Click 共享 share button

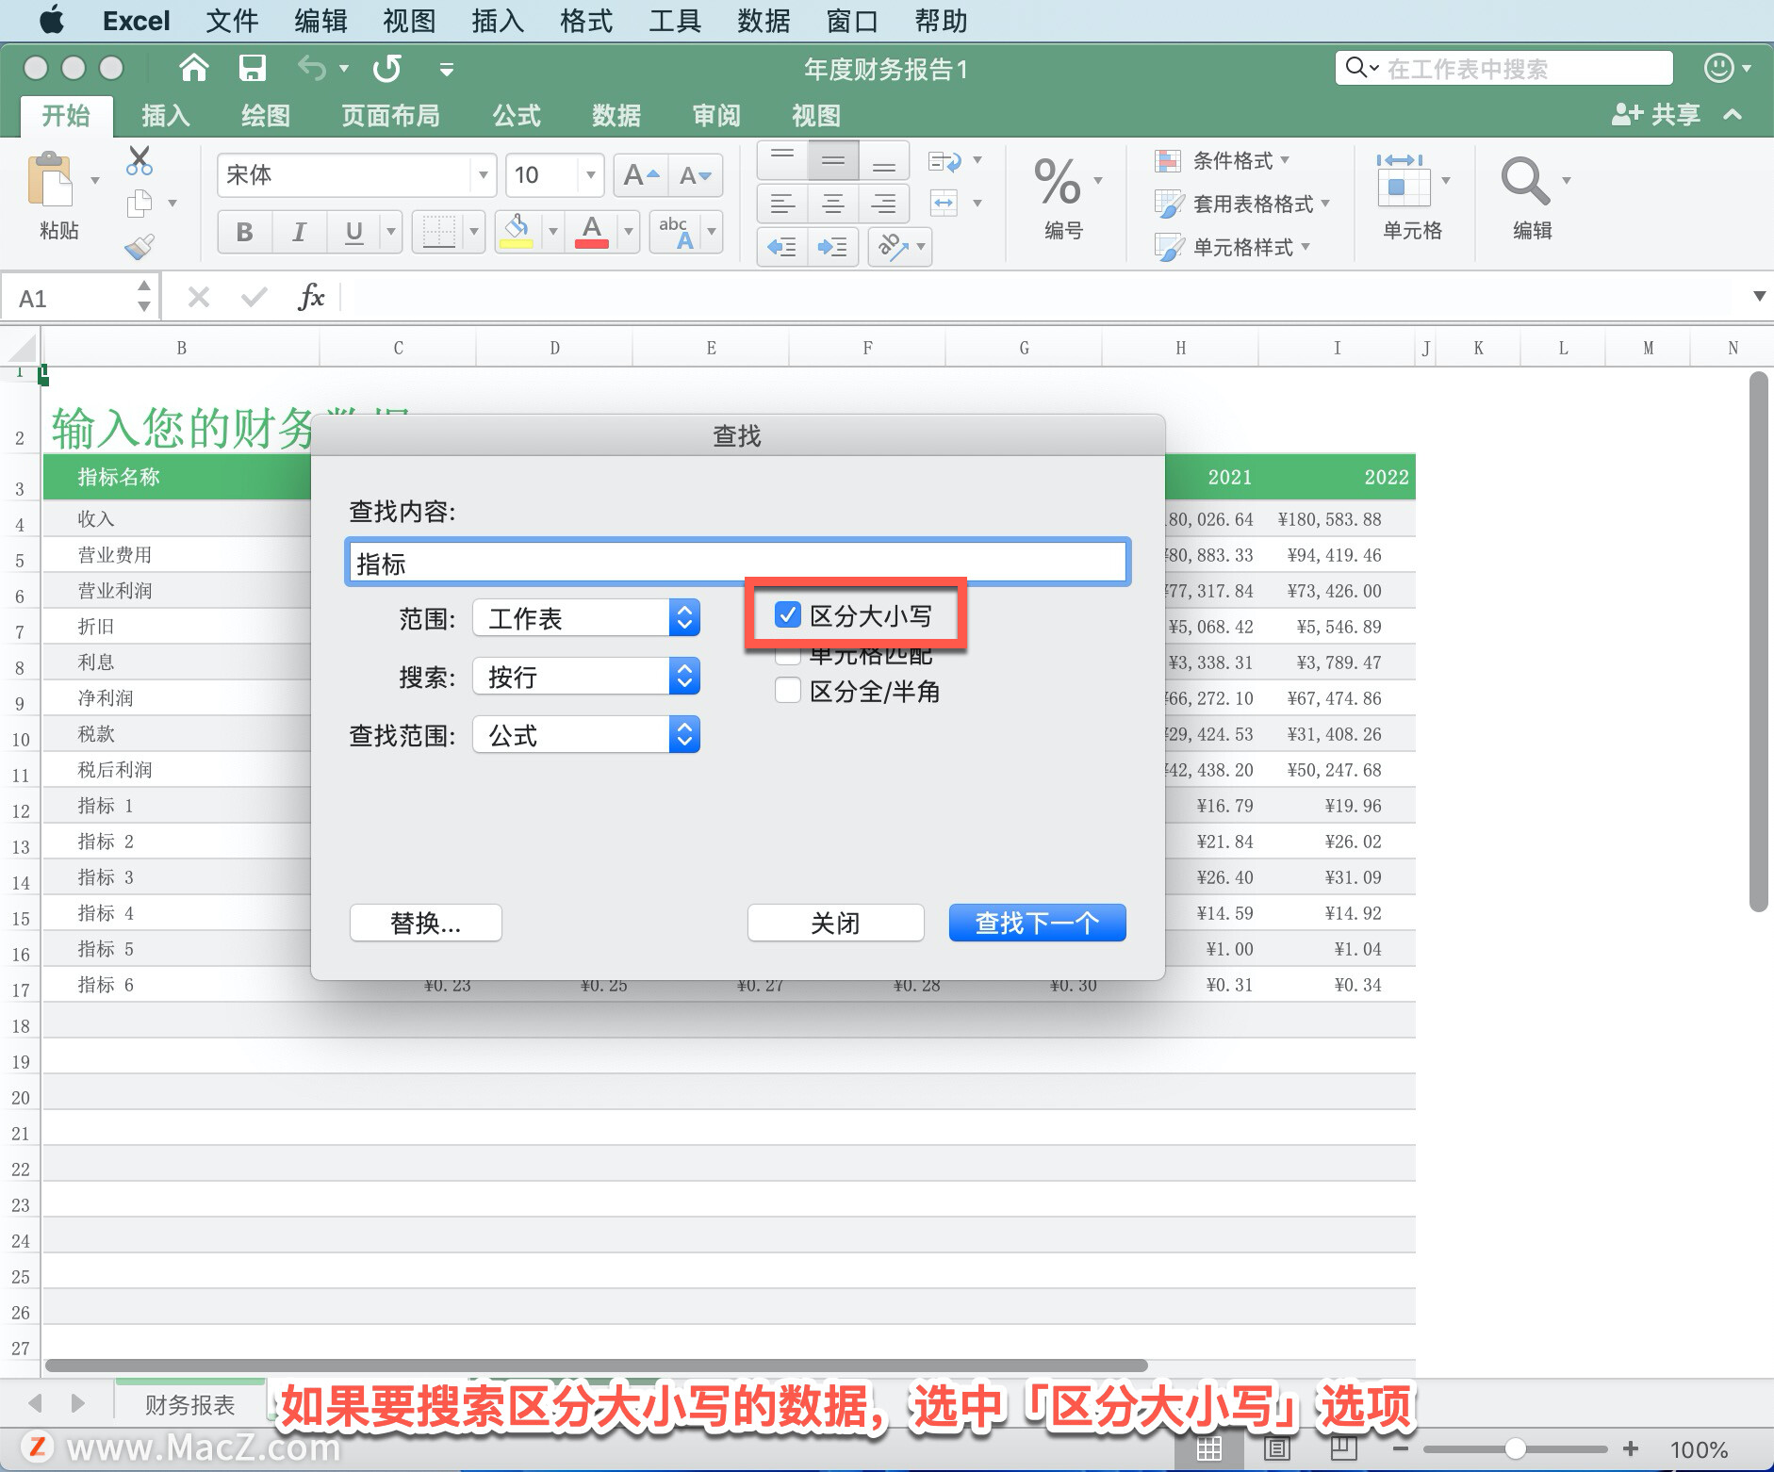1656,115
